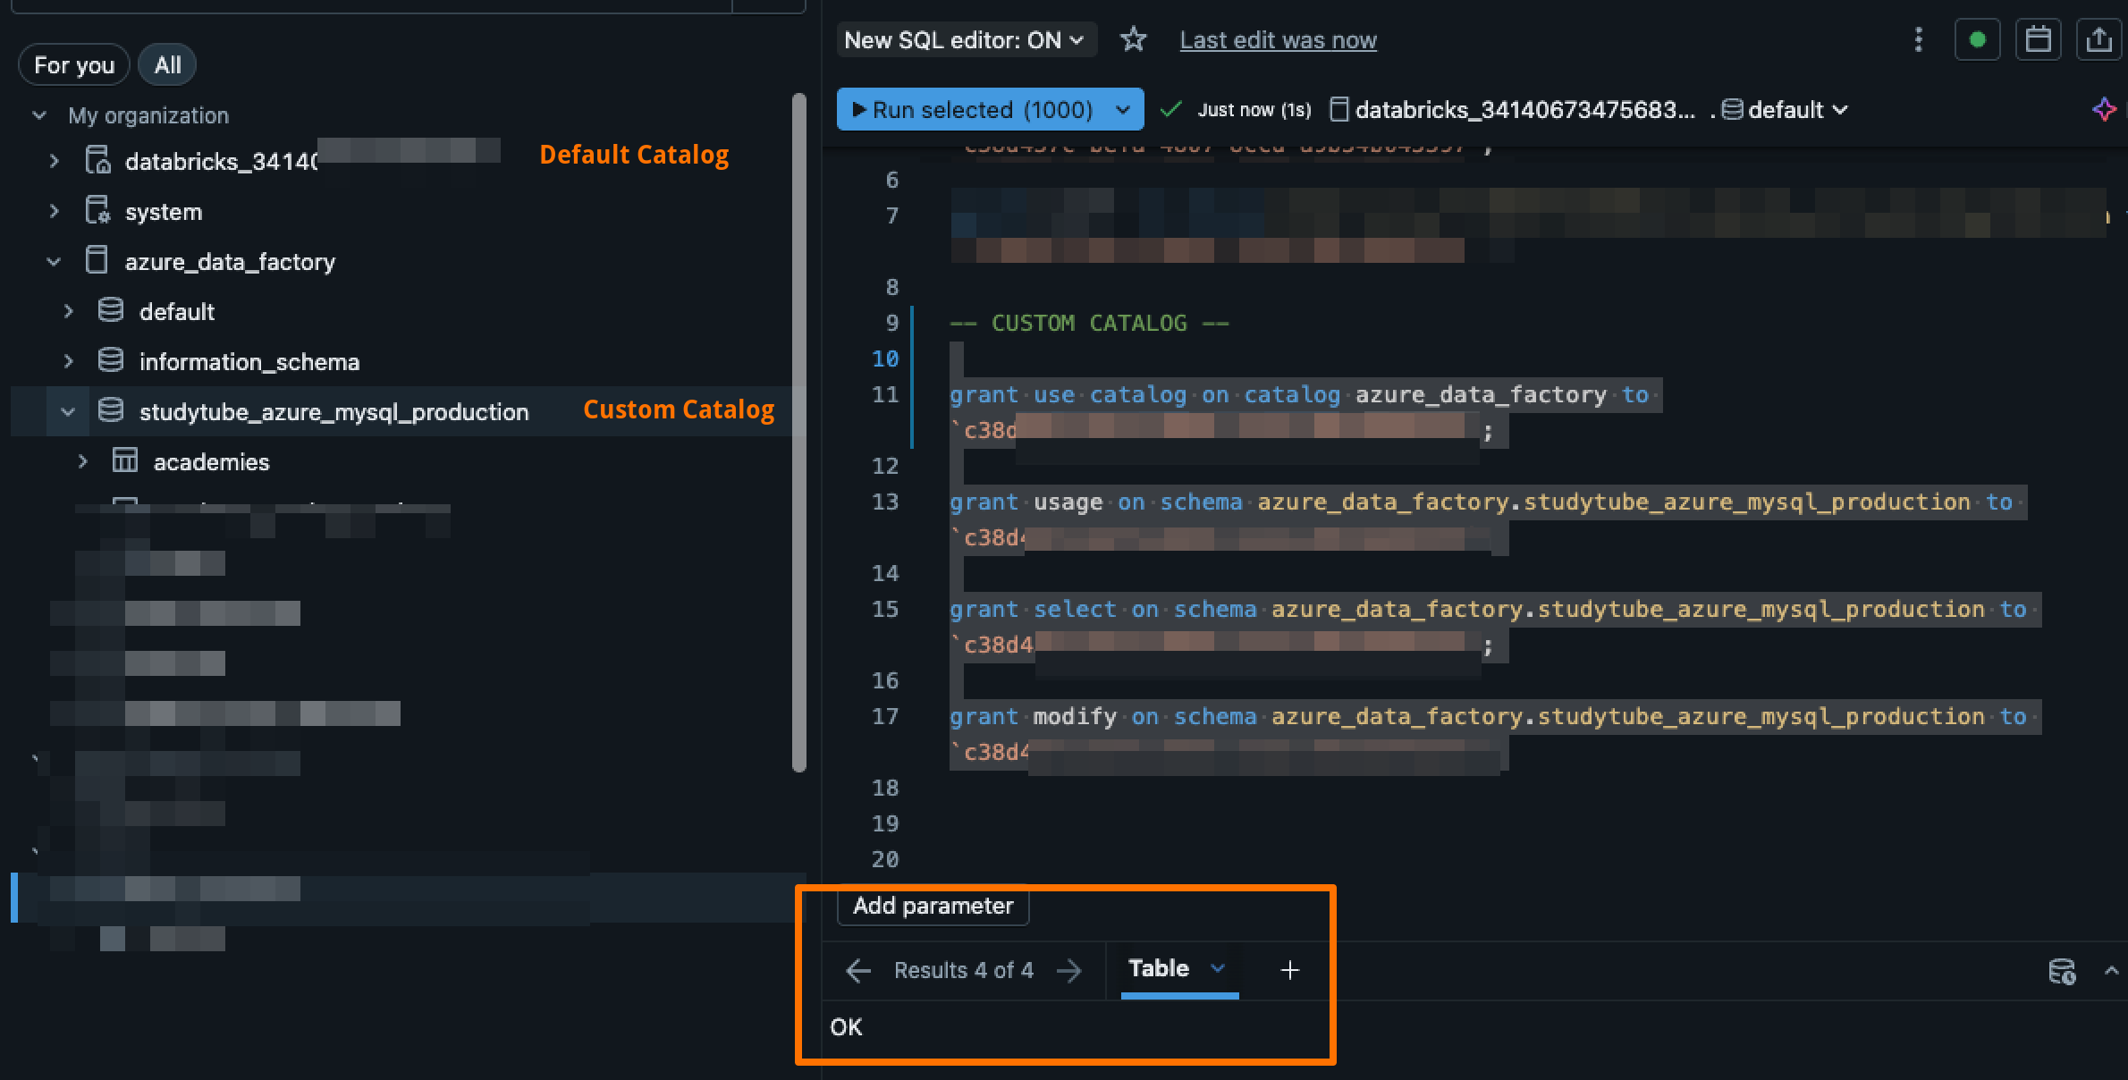
Task: Open Last edit was now link
Action: (x=1278, y=40)
